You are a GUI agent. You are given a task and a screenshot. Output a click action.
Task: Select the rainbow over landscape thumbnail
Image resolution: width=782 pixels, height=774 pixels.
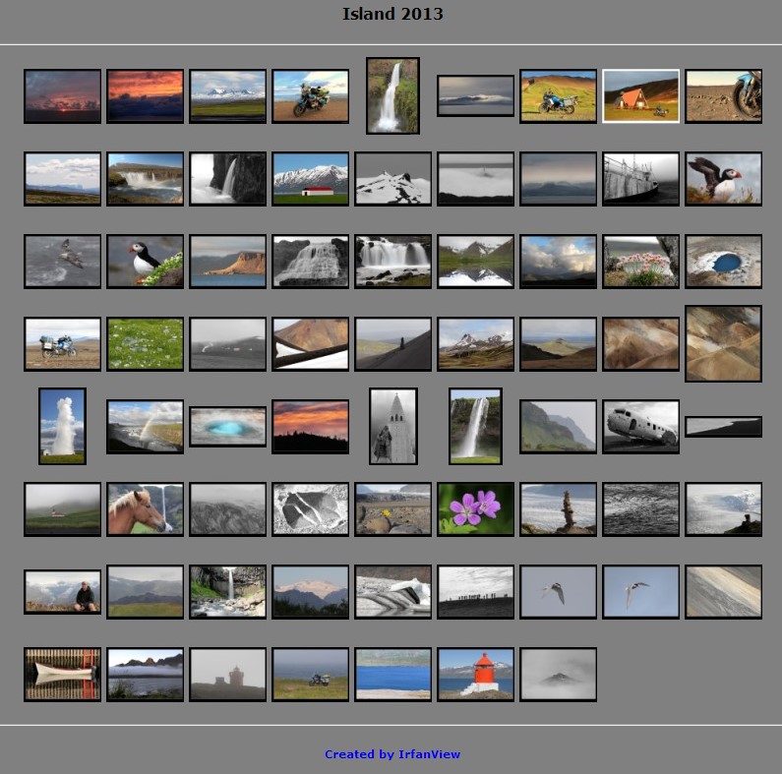coord(145,426)
